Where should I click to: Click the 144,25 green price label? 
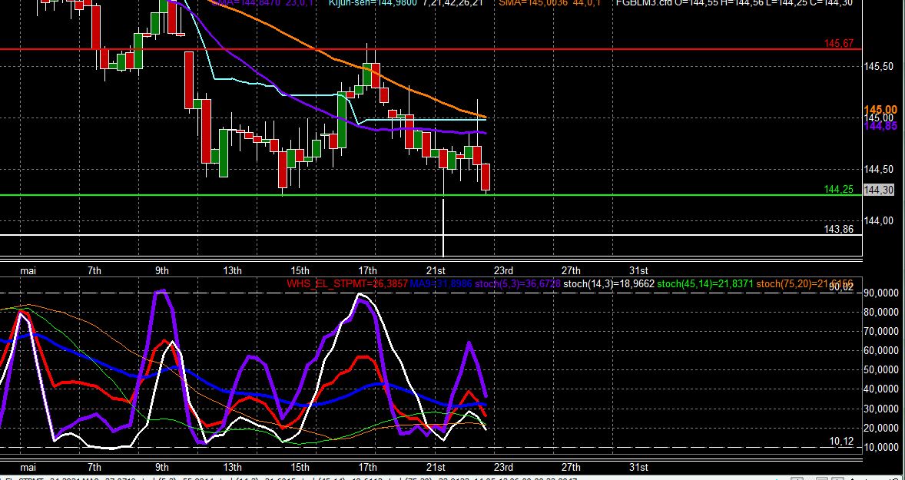(839, 189)
